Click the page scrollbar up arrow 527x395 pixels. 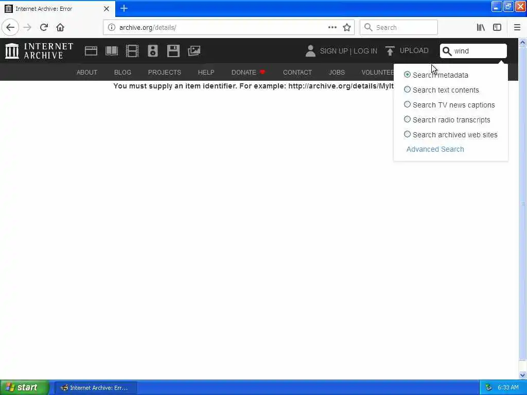[x=523, y=42]
